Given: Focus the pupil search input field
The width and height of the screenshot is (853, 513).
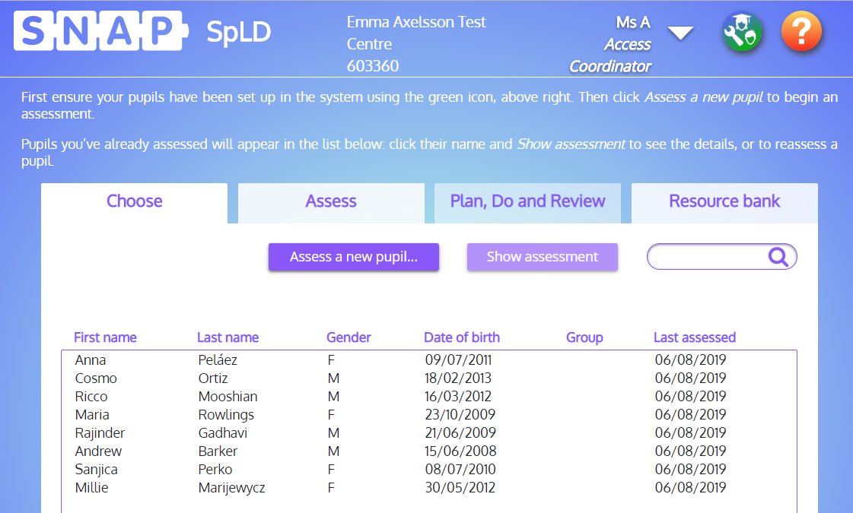Looking at the screenshot, I should (708, 257).
